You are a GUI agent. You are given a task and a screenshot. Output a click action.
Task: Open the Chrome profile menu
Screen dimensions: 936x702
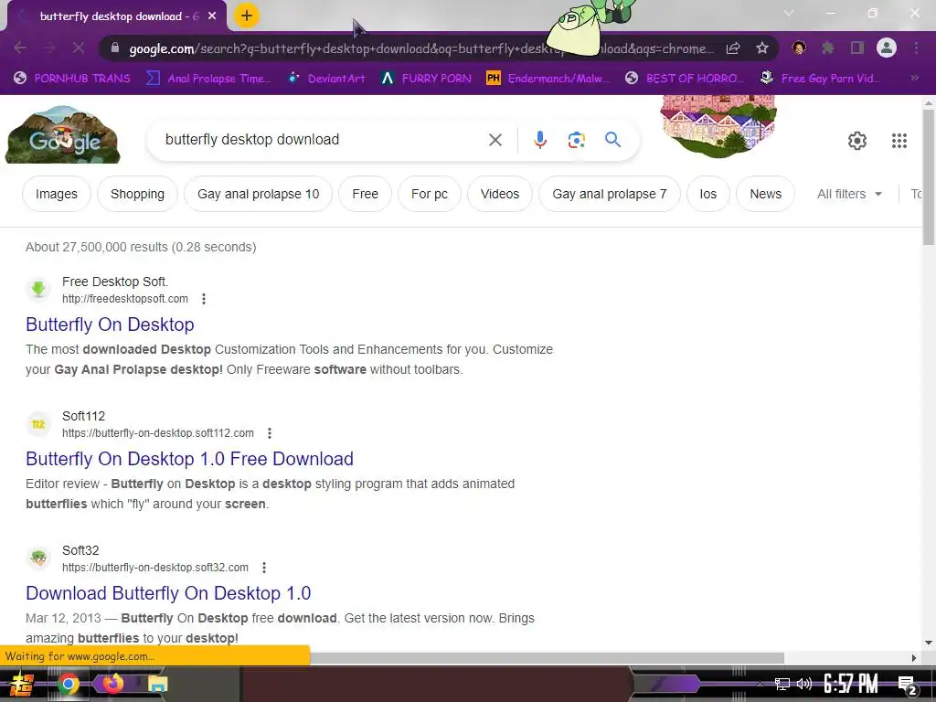point(887,48)
